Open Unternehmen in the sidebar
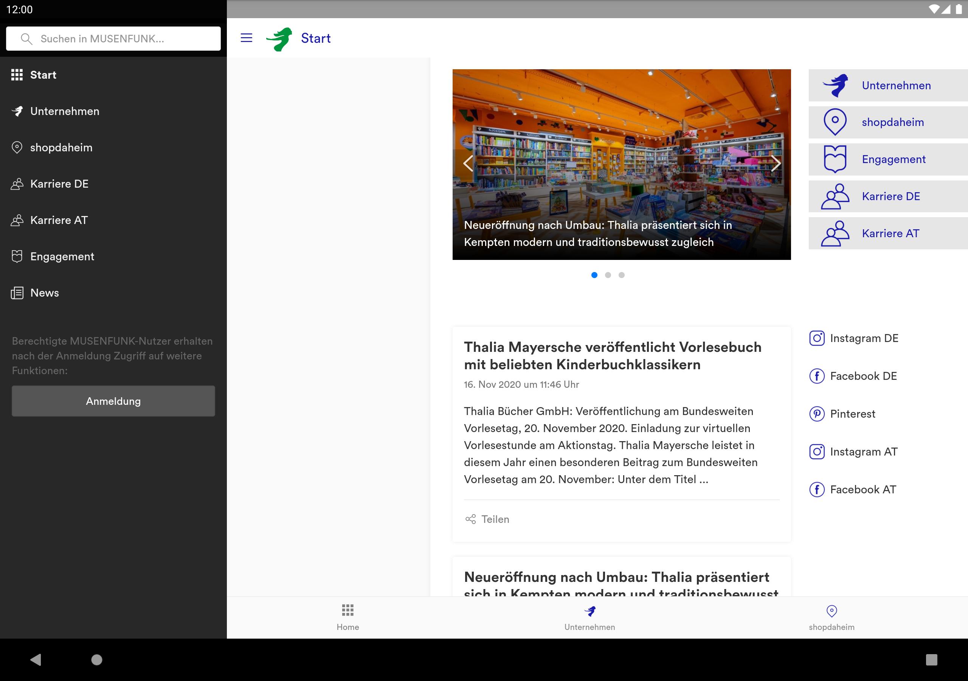Screen dimensions: 968x681 click(113, 111)
